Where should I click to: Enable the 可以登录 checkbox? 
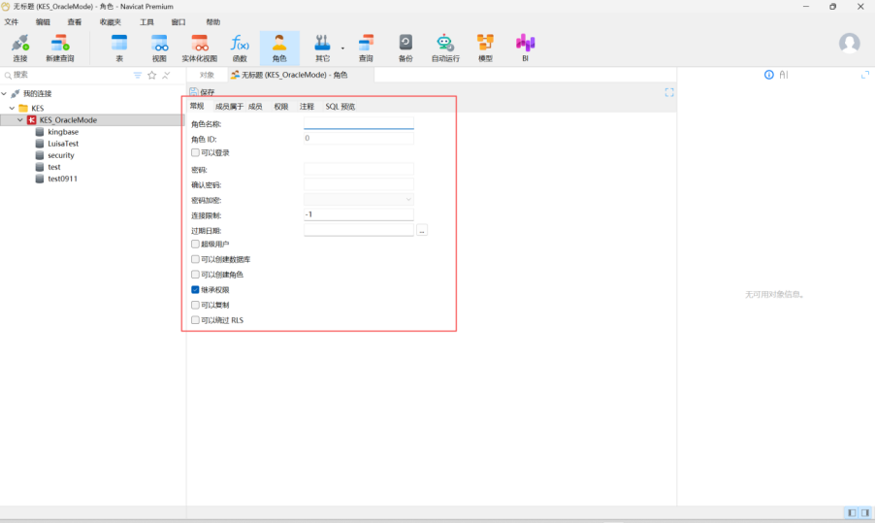pos(196,152)
